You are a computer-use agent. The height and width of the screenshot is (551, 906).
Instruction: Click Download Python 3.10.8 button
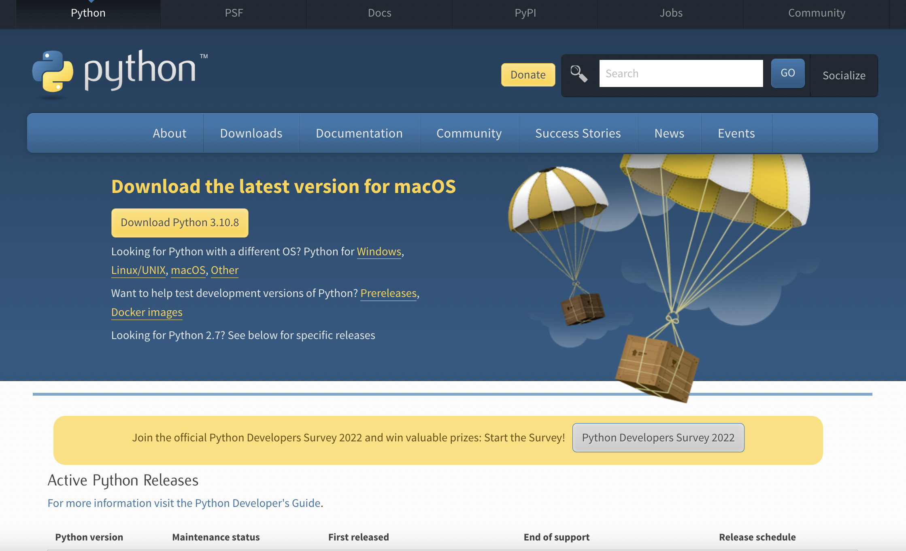[x=180, y=223]
